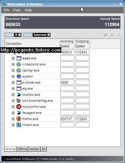Select the wcescomm.exe process name
125x163 pixels.
pyautogui.click(x=34, y=64)
